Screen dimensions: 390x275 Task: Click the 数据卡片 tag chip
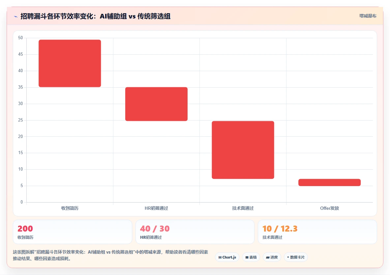click(x=296, y=257)
